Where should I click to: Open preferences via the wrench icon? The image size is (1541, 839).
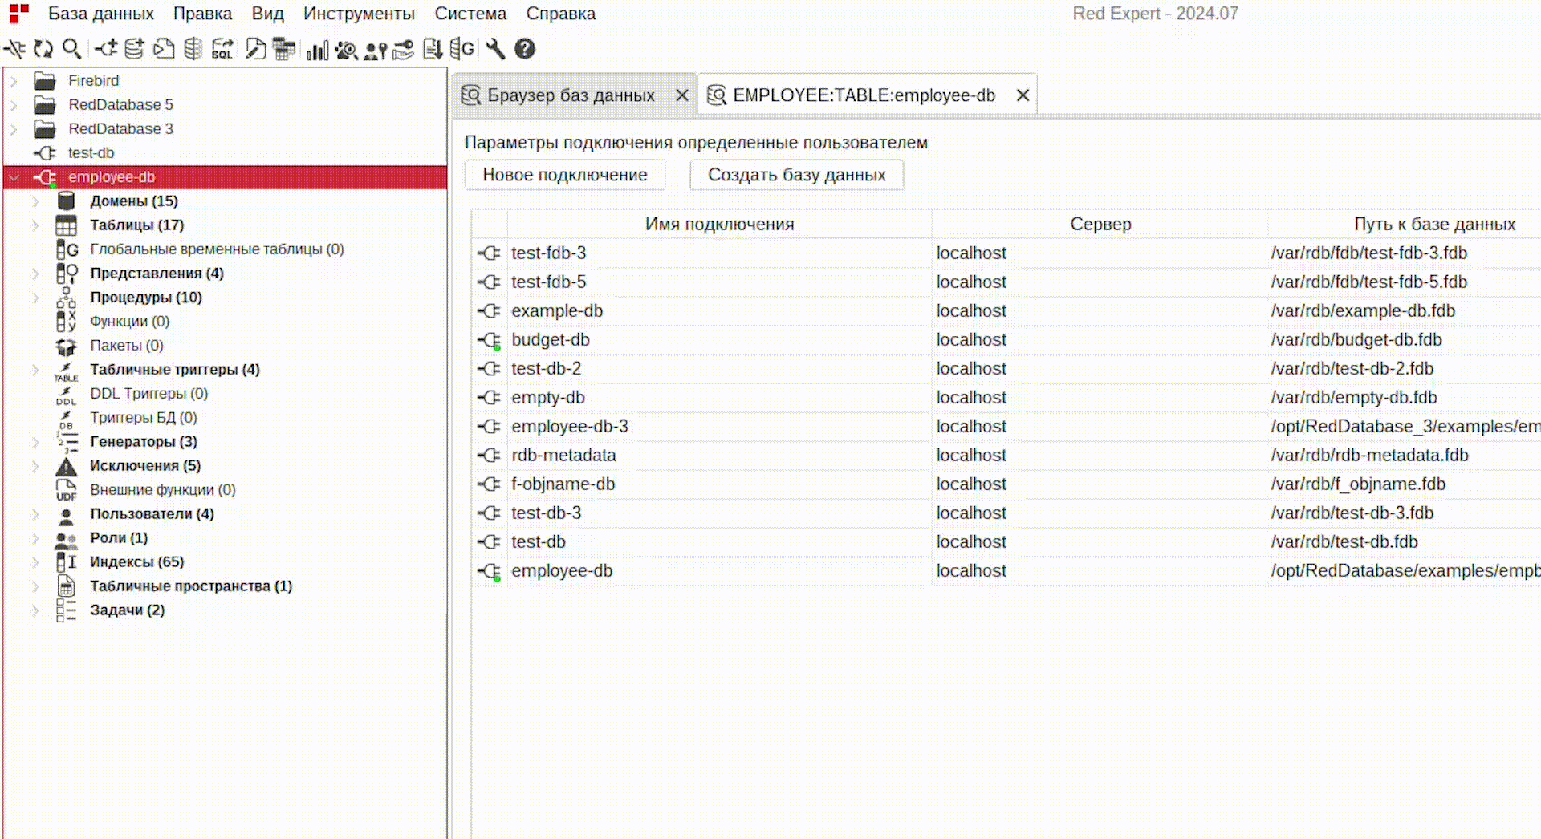(495, 49)
